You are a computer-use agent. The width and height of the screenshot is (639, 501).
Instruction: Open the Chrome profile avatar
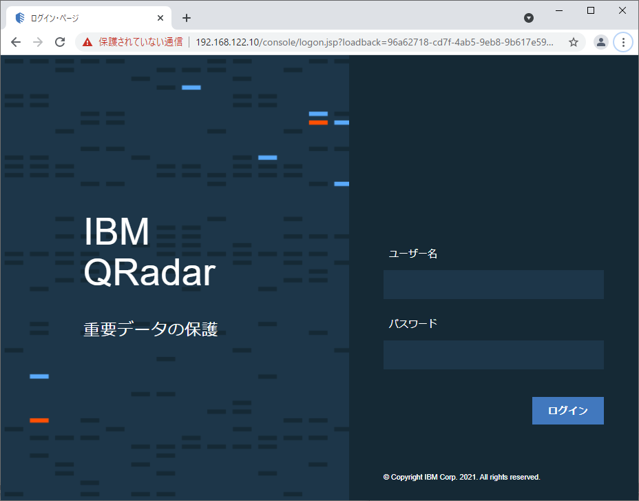[600, 42]
